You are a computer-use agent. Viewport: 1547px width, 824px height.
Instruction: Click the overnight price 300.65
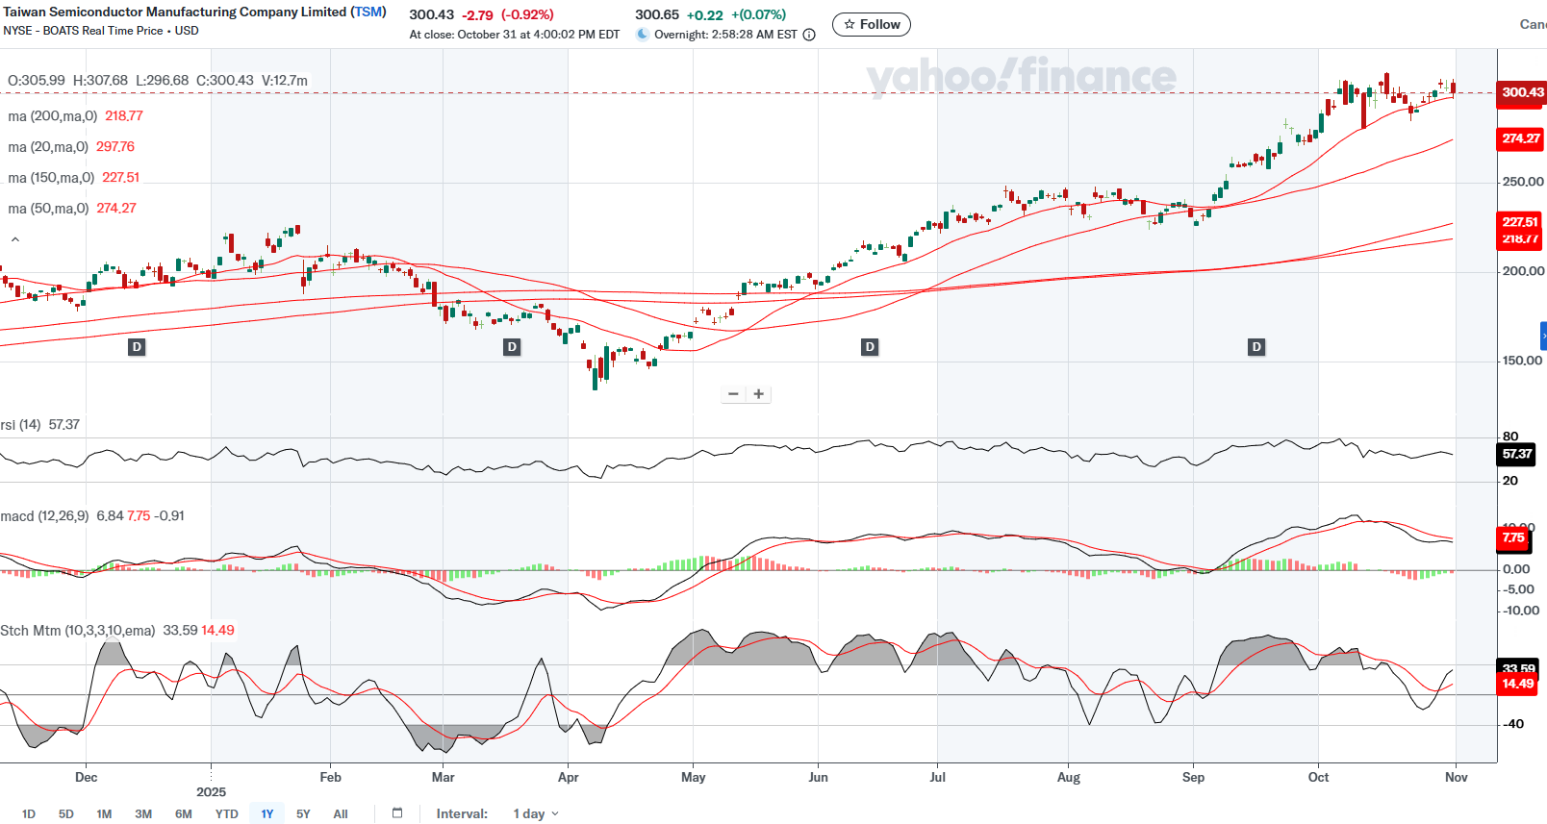click(657, 14)
